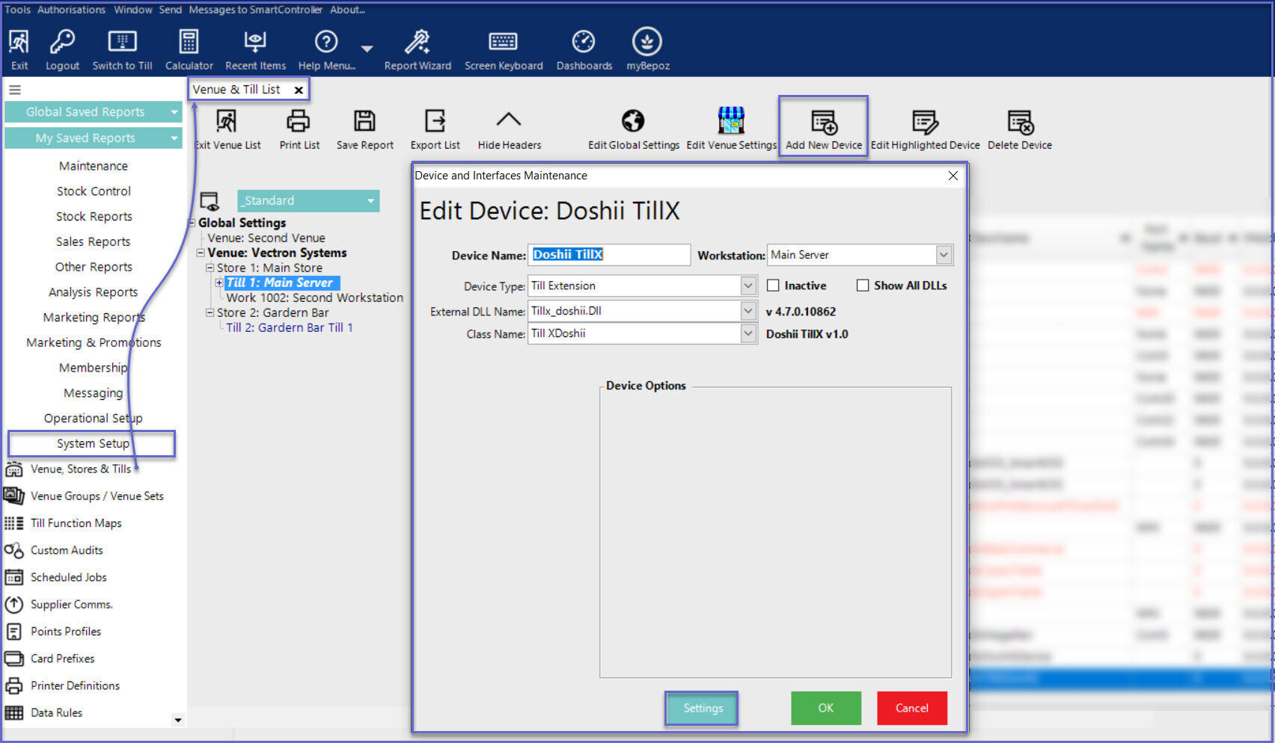
Task: Click Save Report icon
Action: (x=364, y=121)
